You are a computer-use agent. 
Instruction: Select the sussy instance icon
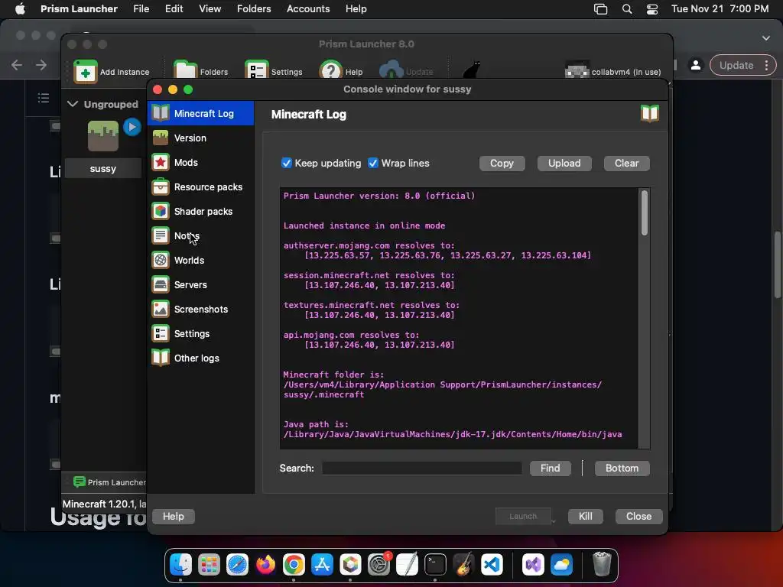[x=103, y=136]
